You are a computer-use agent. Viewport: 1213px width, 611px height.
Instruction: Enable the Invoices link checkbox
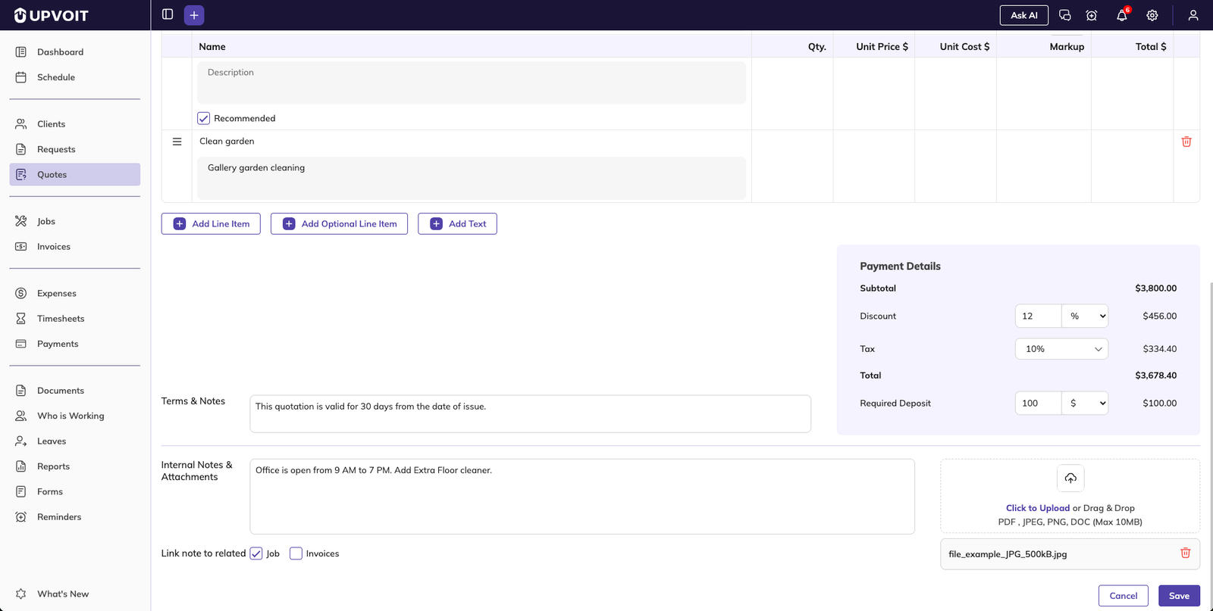point(296,553)
